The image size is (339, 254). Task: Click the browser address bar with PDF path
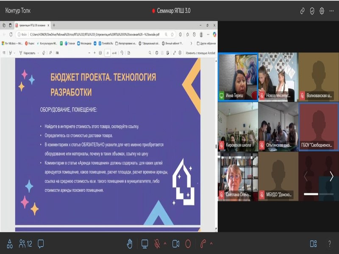(x=94, y=34)
